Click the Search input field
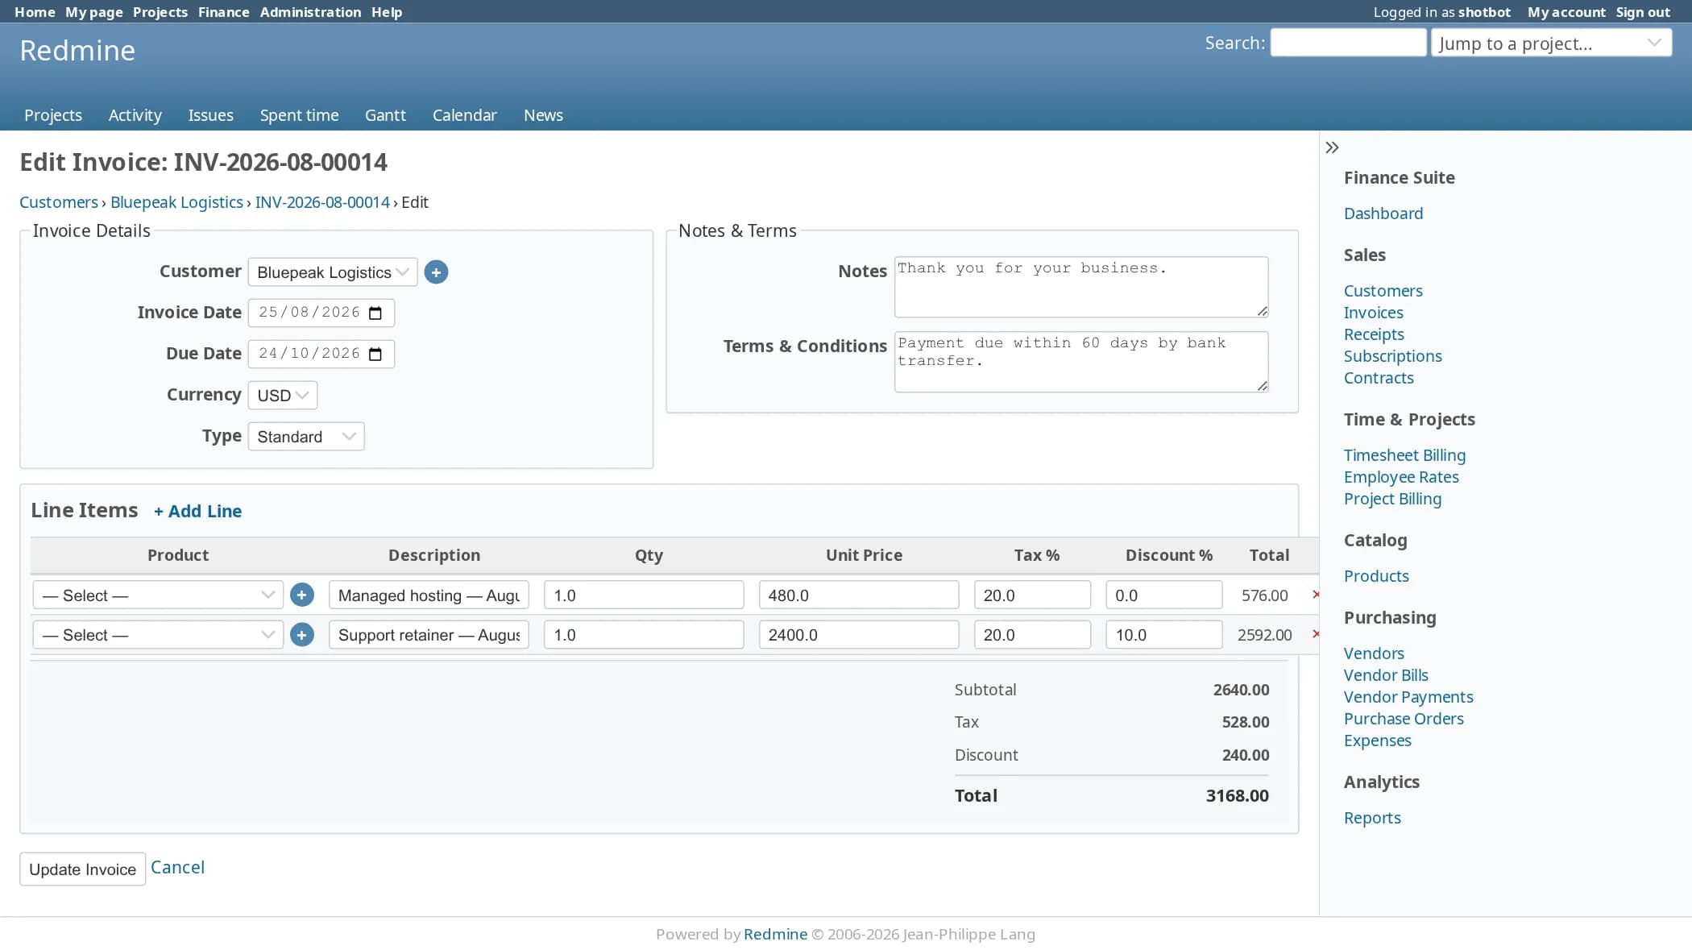The image size is (1692, 950). (x=1348, y=43)
